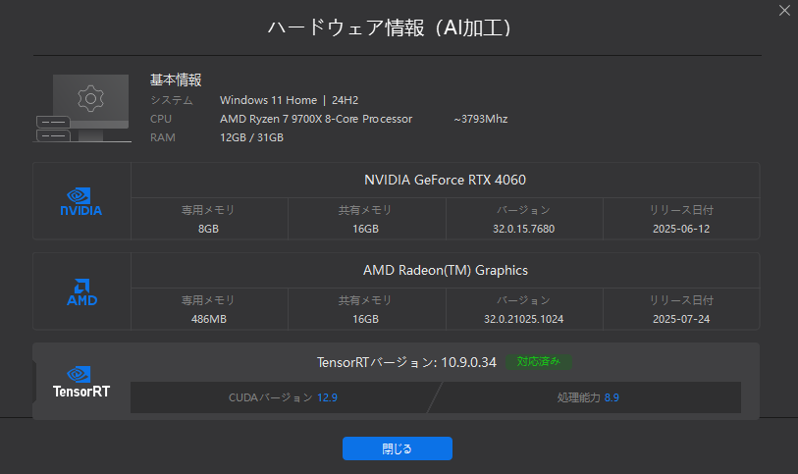798x474 pixels.
Task: Select the 対応済み status badge
Action: pyautogui.click(x=539, y=361)
